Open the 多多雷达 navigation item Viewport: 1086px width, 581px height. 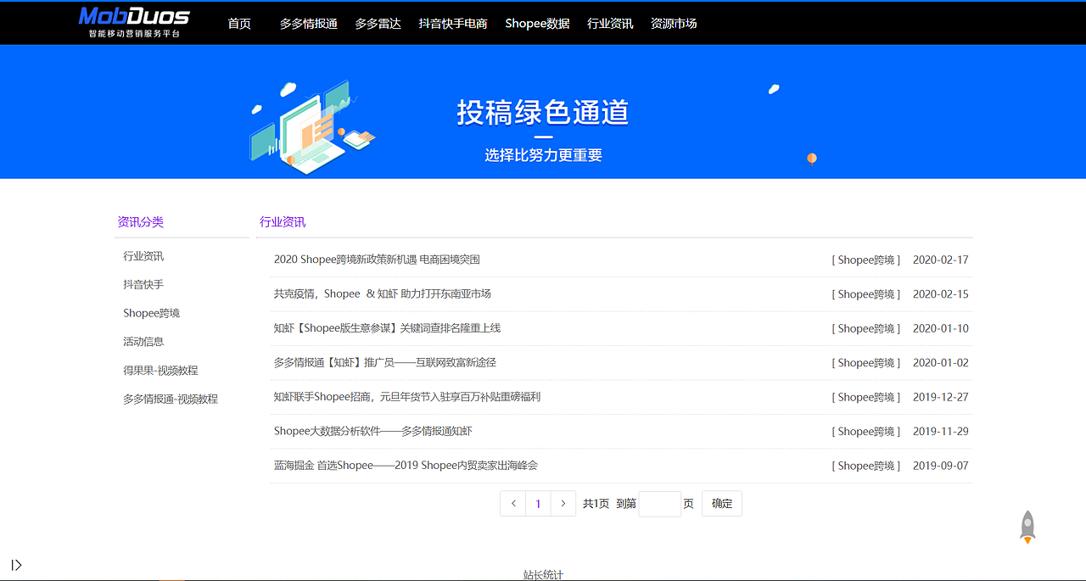378,24
